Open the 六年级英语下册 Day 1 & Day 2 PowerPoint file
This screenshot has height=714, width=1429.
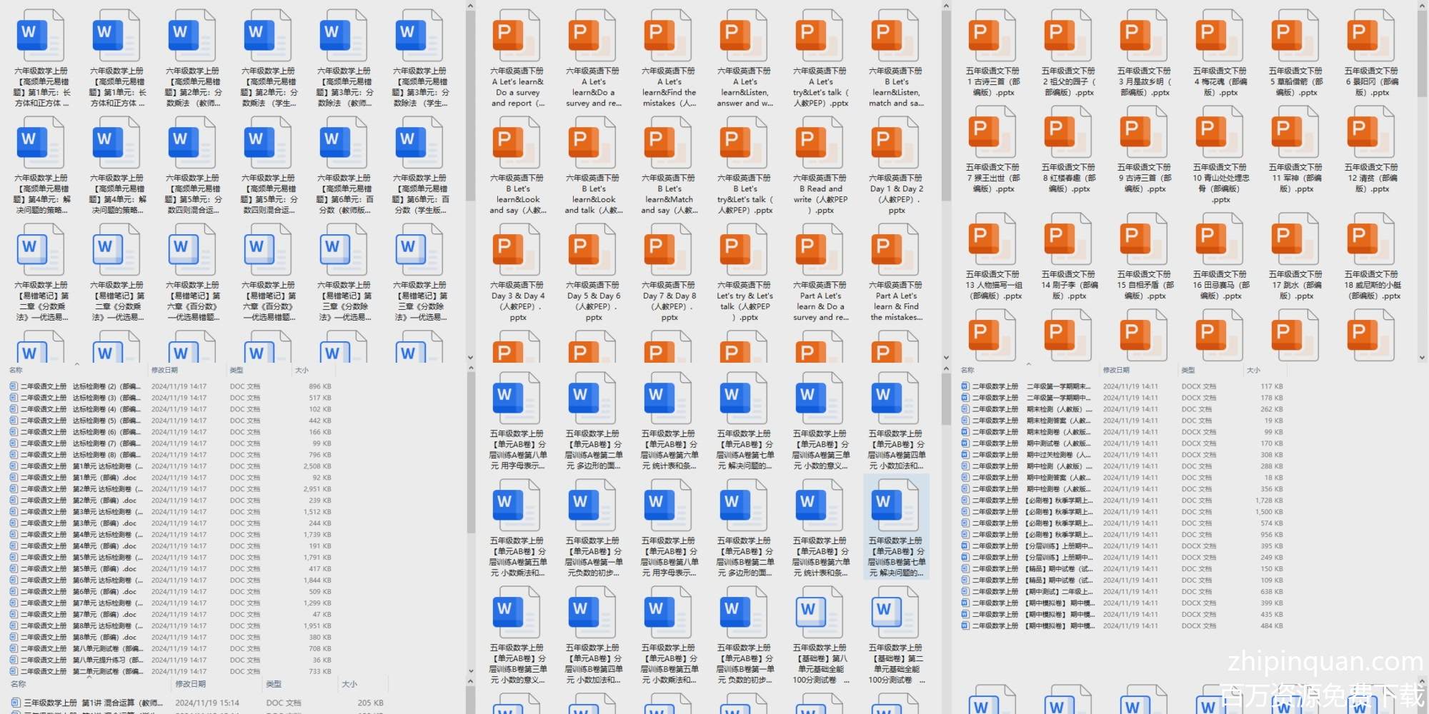(896, 145)
